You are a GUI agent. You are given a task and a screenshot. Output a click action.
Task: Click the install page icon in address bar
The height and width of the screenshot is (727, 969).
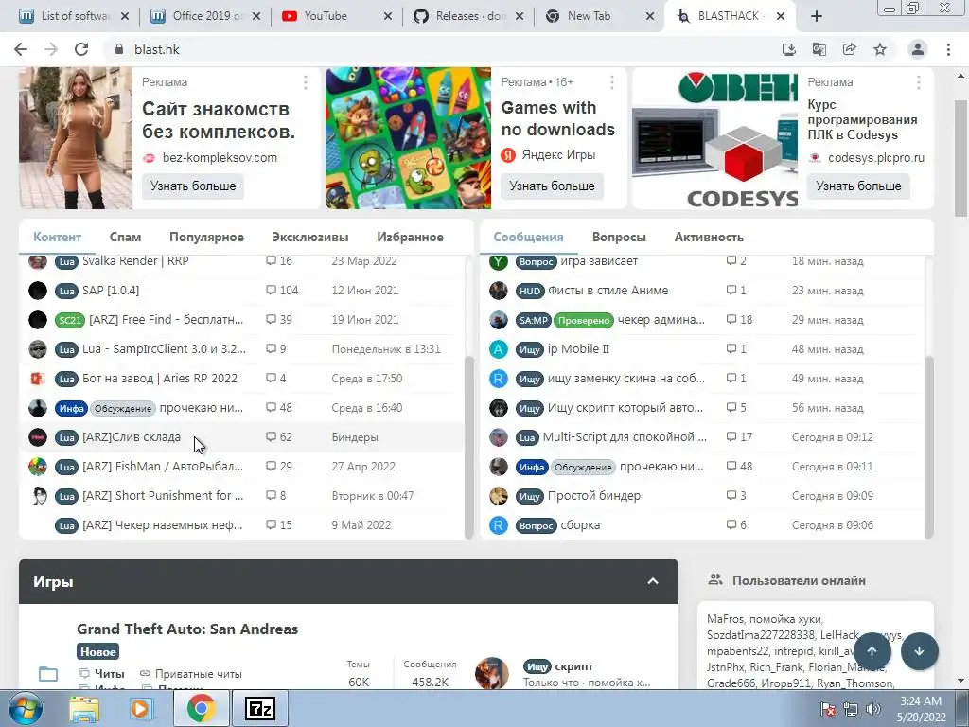point(788,49)
